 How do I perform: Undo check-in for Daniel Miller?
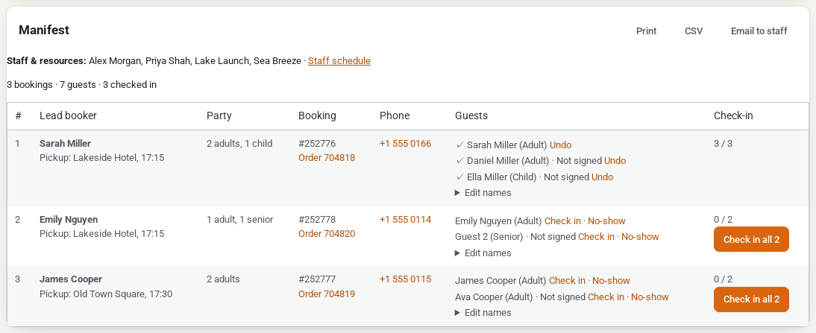pos(615,161)
